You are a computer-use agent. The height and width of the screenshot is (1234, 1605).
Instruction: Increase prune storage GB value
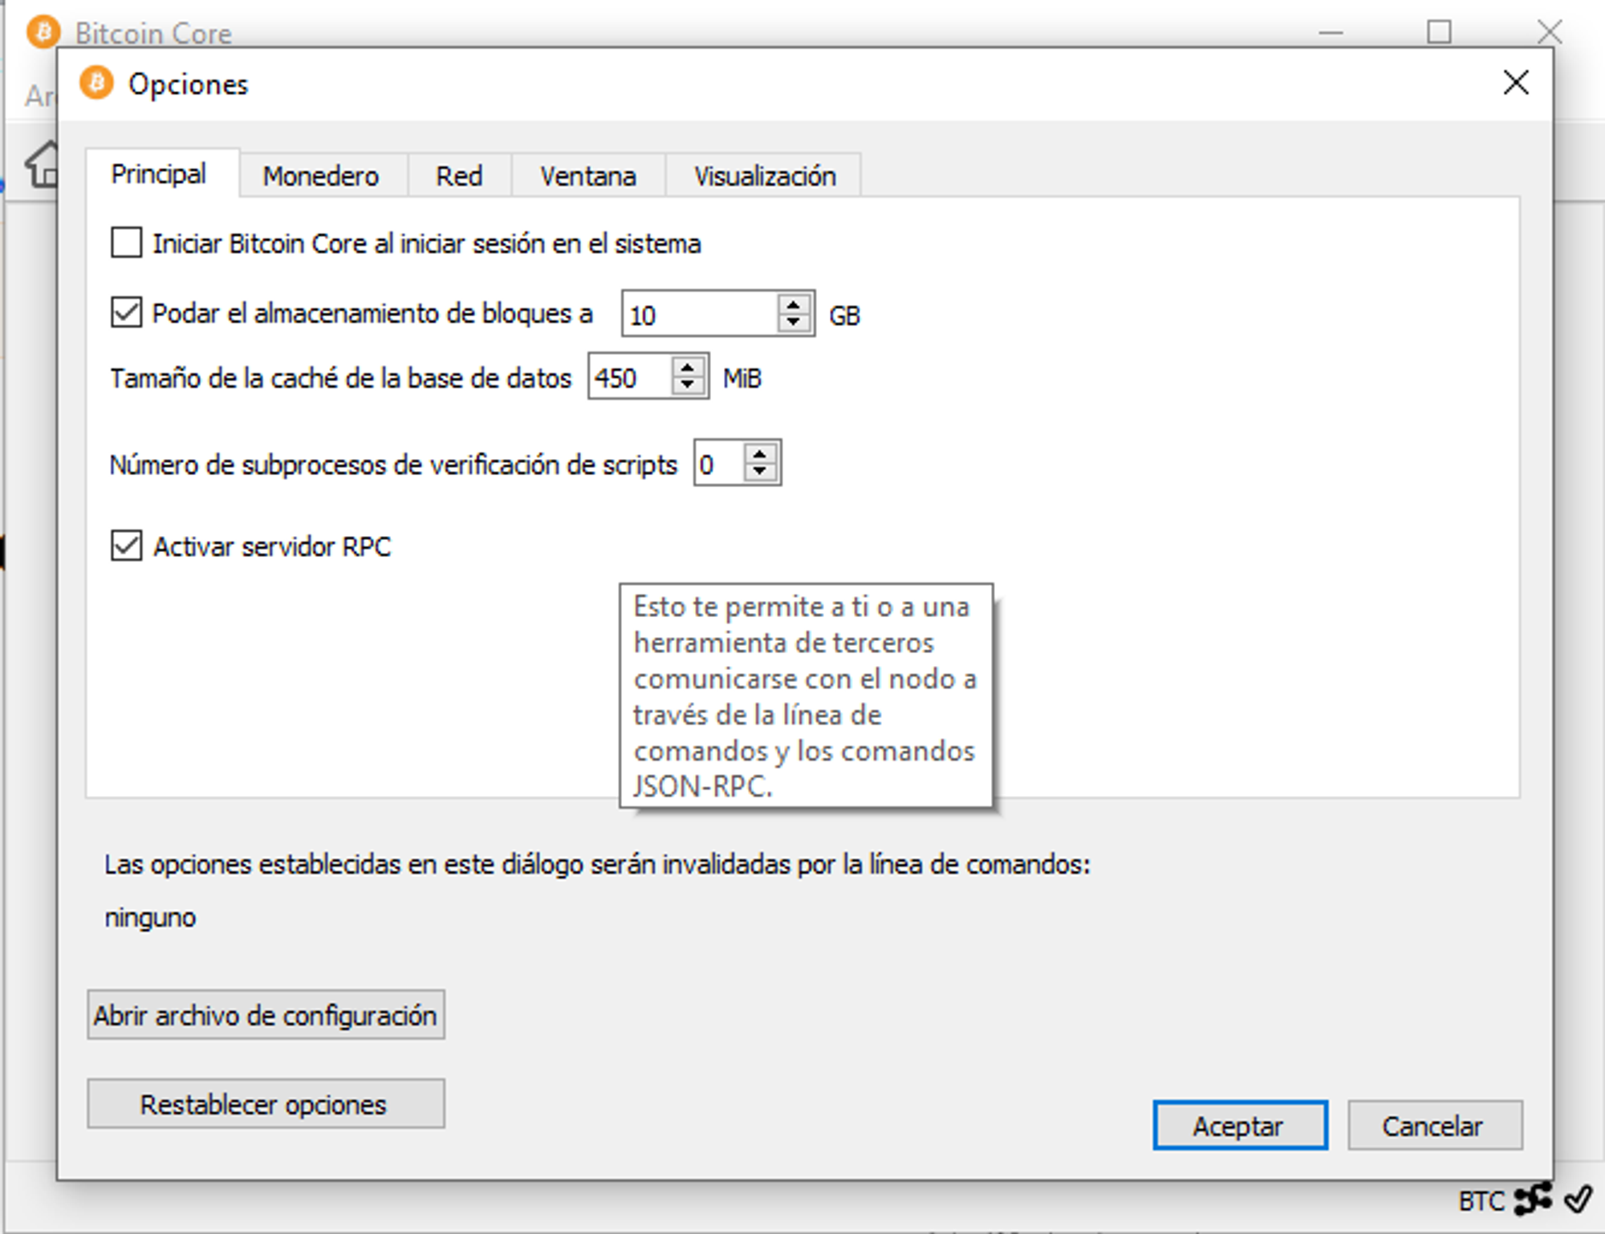point(794,305)
